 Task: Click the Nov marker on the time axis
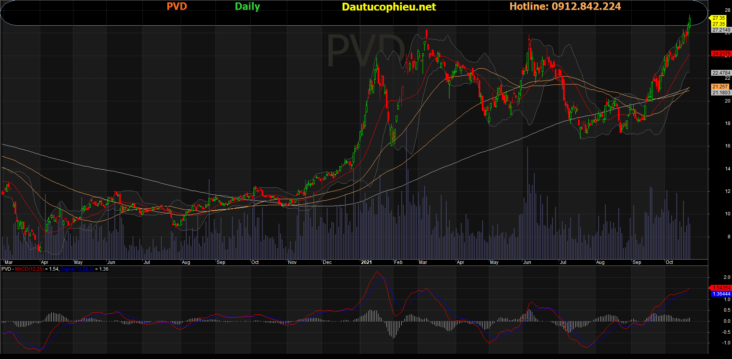[x=292, y=262]
